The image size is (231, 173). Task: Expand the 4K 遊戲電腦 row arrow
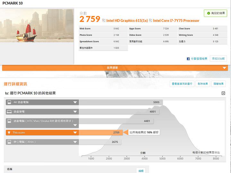point(75,103)
